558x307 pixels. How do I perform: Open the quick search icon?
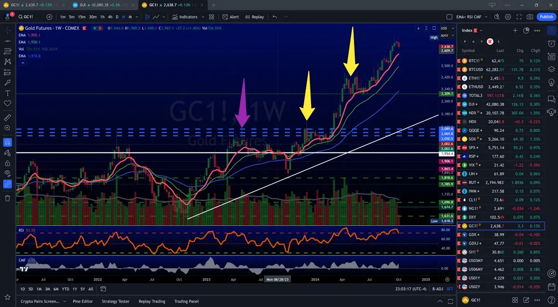[497, 17]
